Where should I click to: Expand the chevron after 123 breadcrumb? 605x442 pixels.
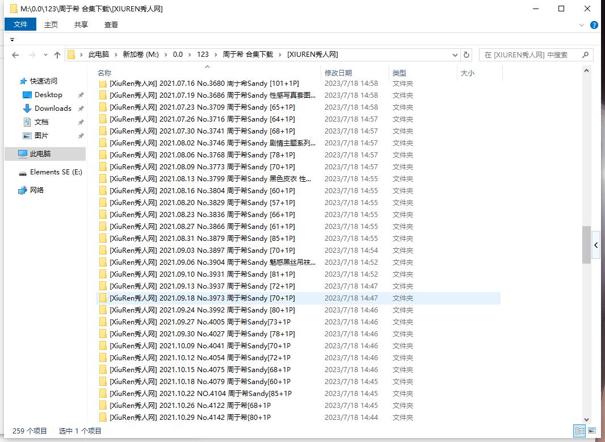[x=215, y=55]
